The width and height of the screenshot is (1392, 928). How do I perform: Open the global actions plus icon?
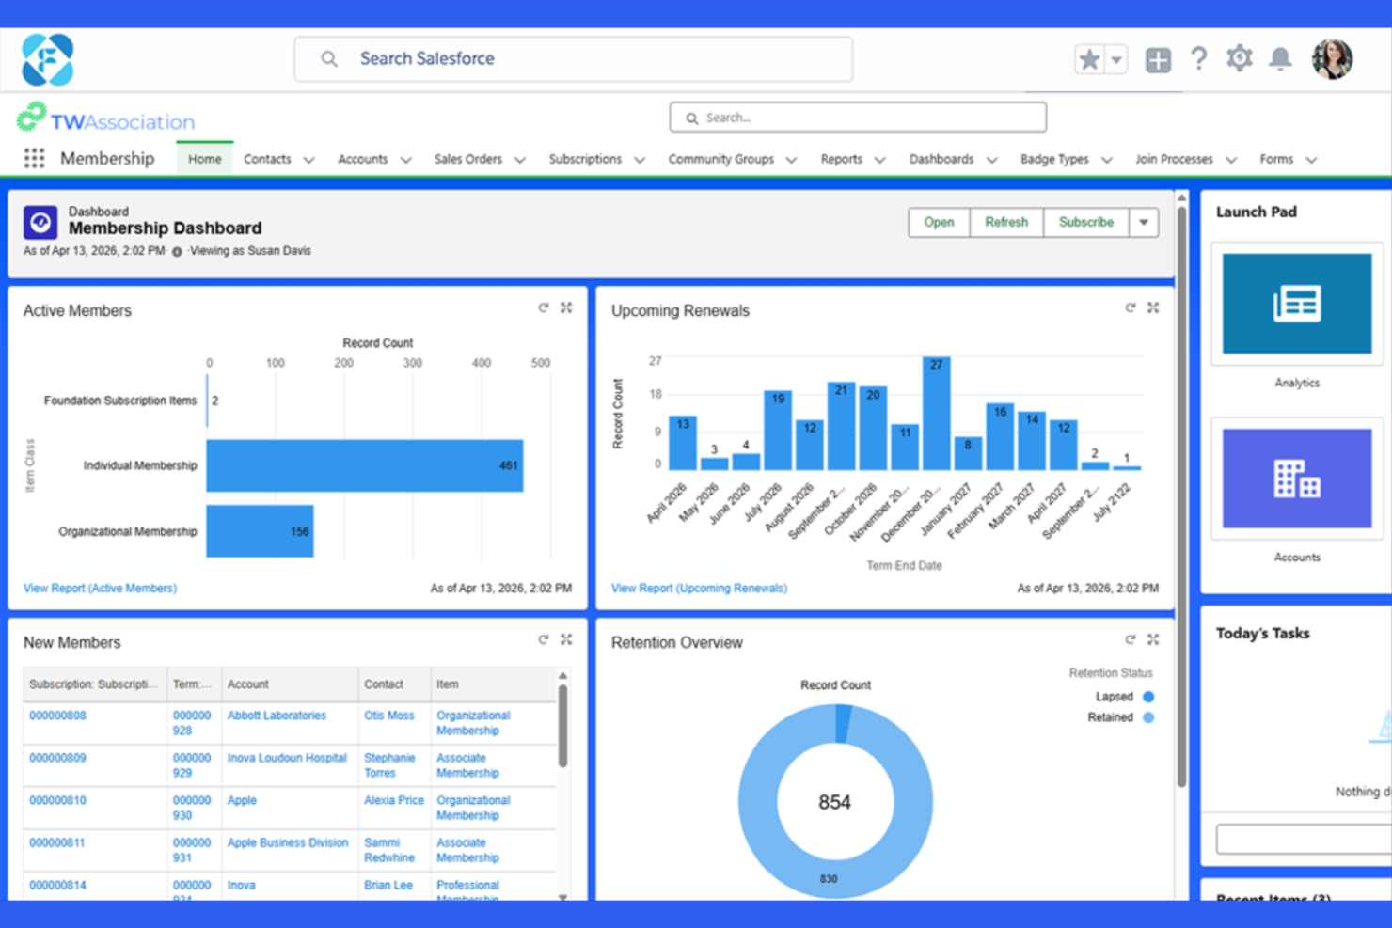click(1158, 59)
